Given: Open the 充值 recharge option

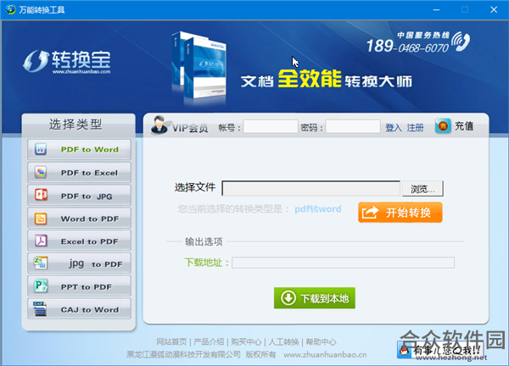Looking at the screenshot, I should coord(463,125).
